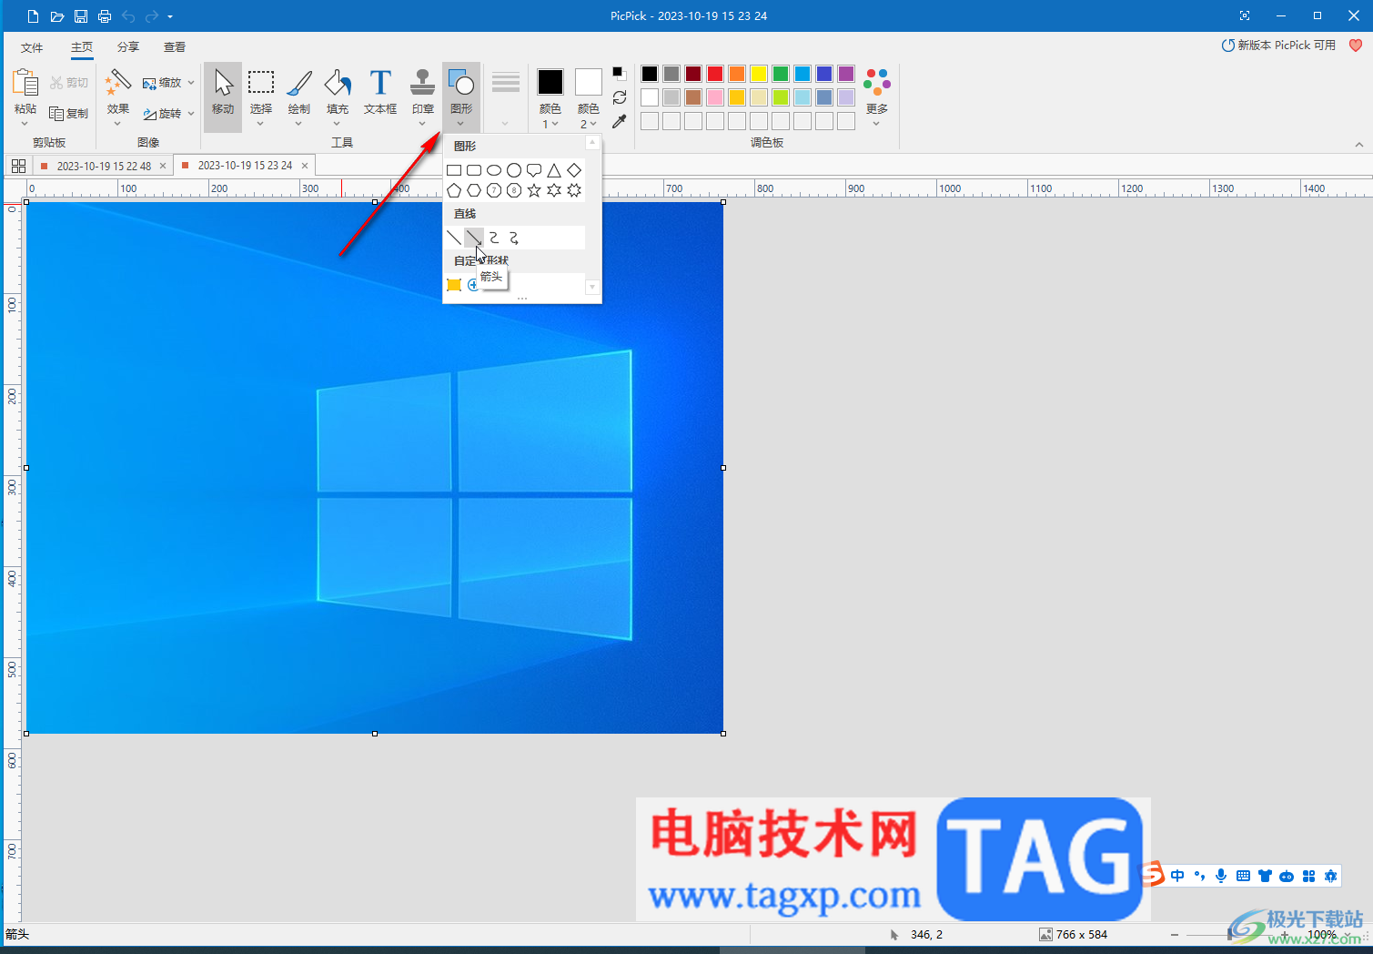
Task: Click the 新版本 PicPick 可用 update link
Action: point(1278,46)
